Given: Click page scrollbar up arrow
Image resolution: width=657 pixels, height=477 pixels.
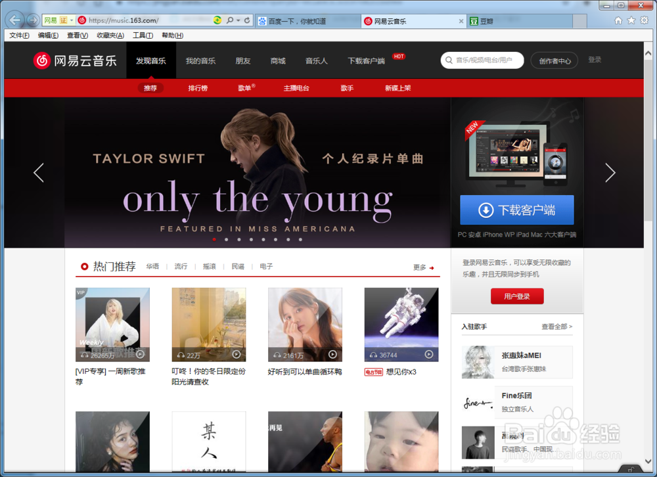Looking at the screenshot, I should coord(648,53).
